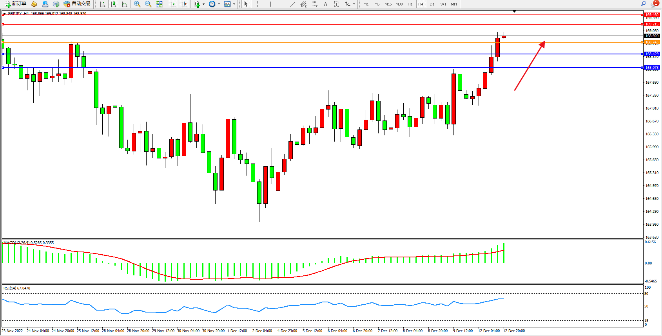Open the search magnifier in top right
The height and width of the screenshot is (336, 662).
(643, 4)
